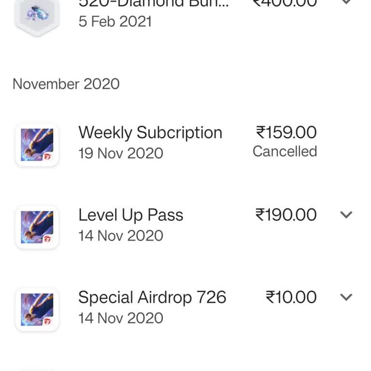Tap the Cancelled status label
Viewport: 371px width, 371px height.
pos(285,151)
